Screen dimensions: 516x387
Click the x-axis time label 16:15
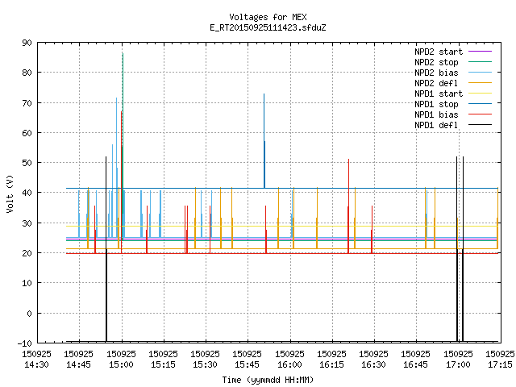click(x=331, y=364)
